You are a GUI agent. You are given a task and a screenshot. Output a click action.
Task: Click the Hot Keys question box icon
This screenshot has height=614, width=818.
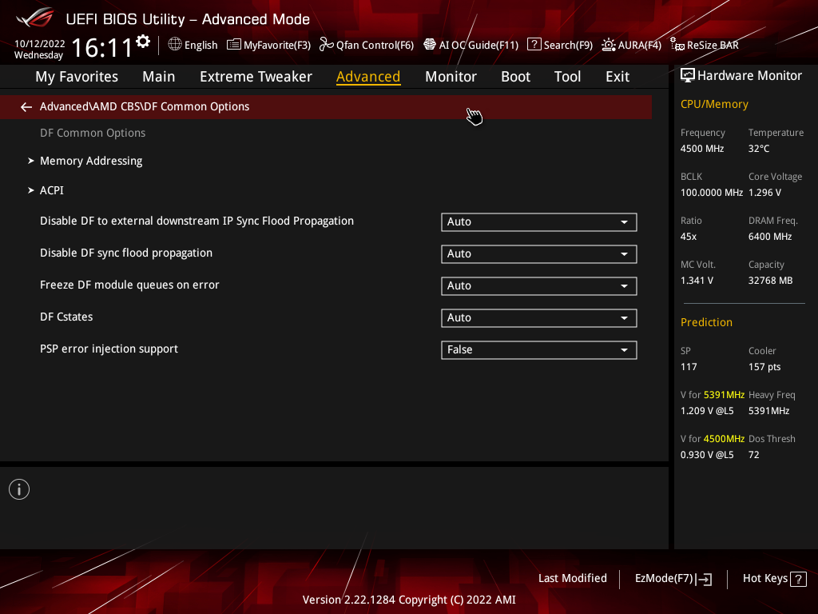click(x=798, y=579)
